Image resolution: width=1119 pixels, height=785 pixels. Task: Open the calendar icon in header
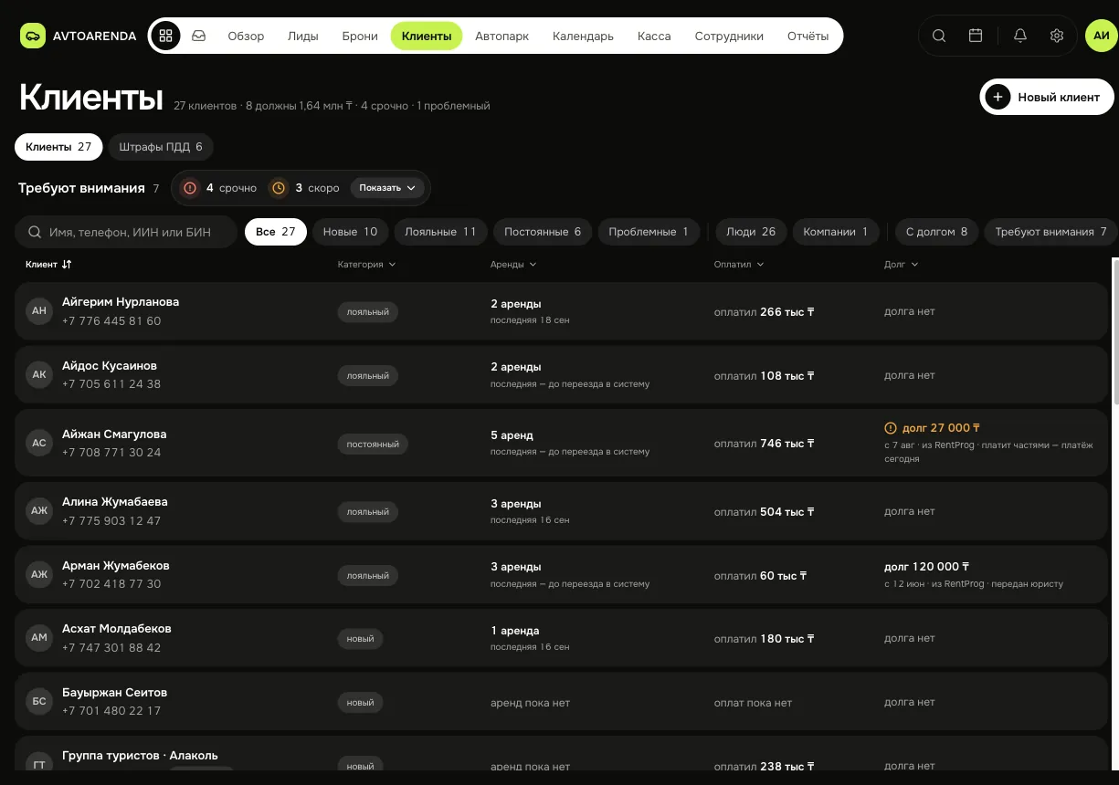coord(976,36)
